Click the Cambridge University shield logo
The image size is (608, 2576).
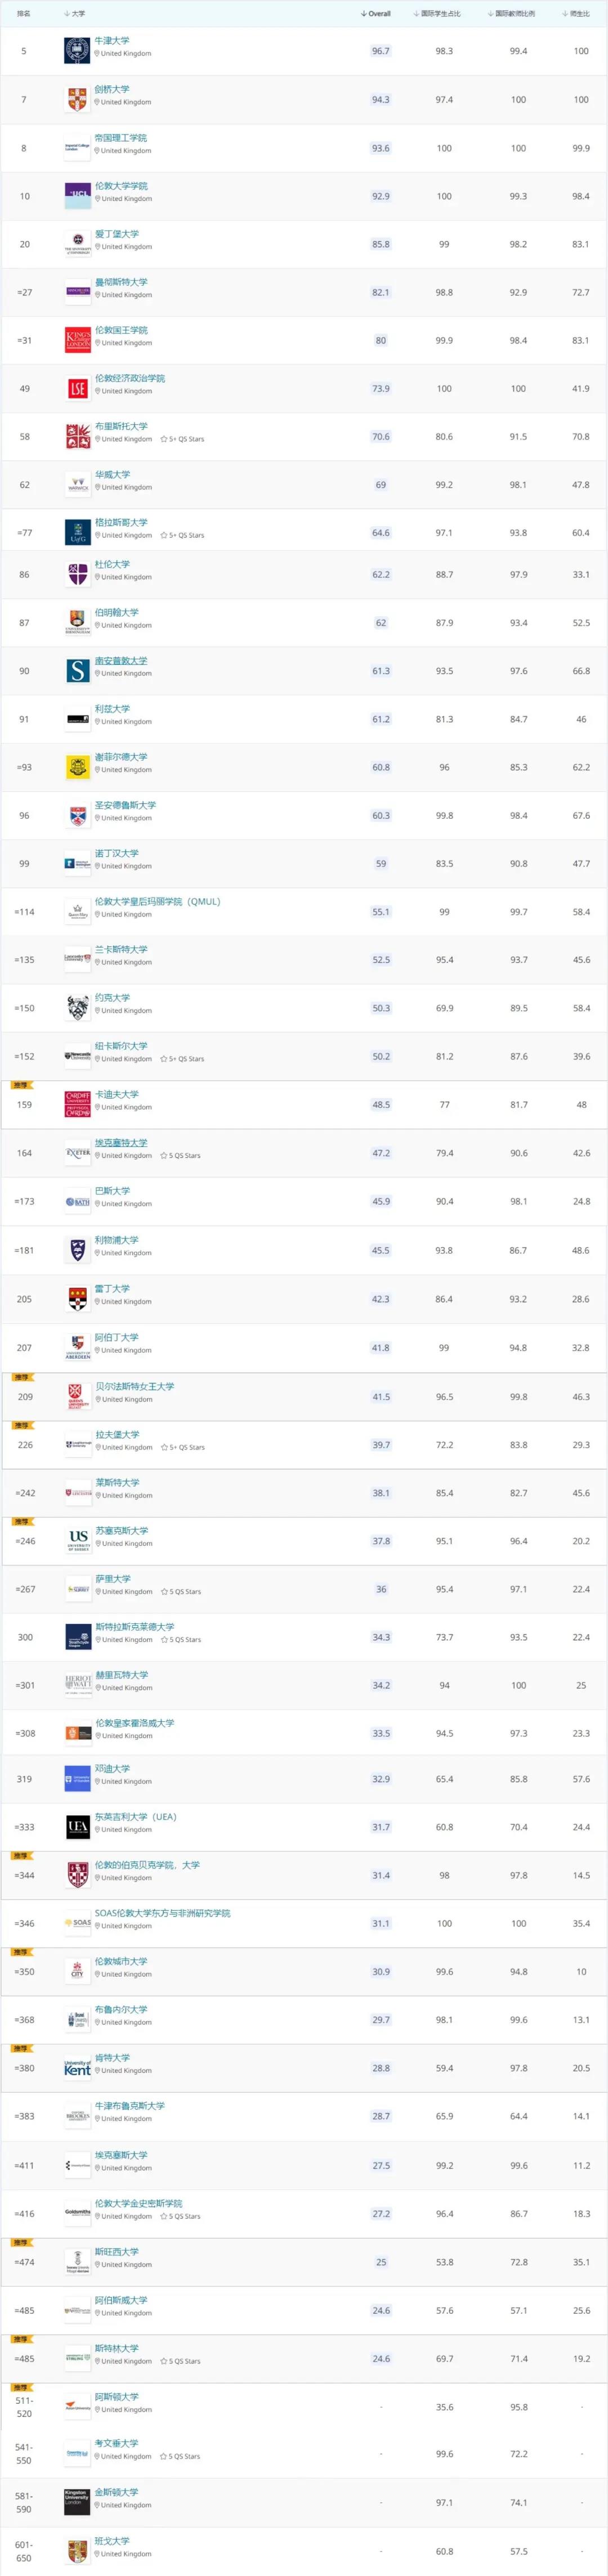pos(77,99)
